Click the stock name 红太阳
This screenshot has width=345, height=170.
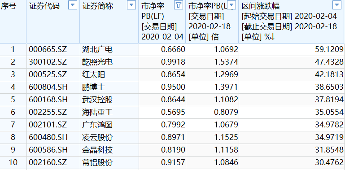pyautogui.click(x=94, y=74)
